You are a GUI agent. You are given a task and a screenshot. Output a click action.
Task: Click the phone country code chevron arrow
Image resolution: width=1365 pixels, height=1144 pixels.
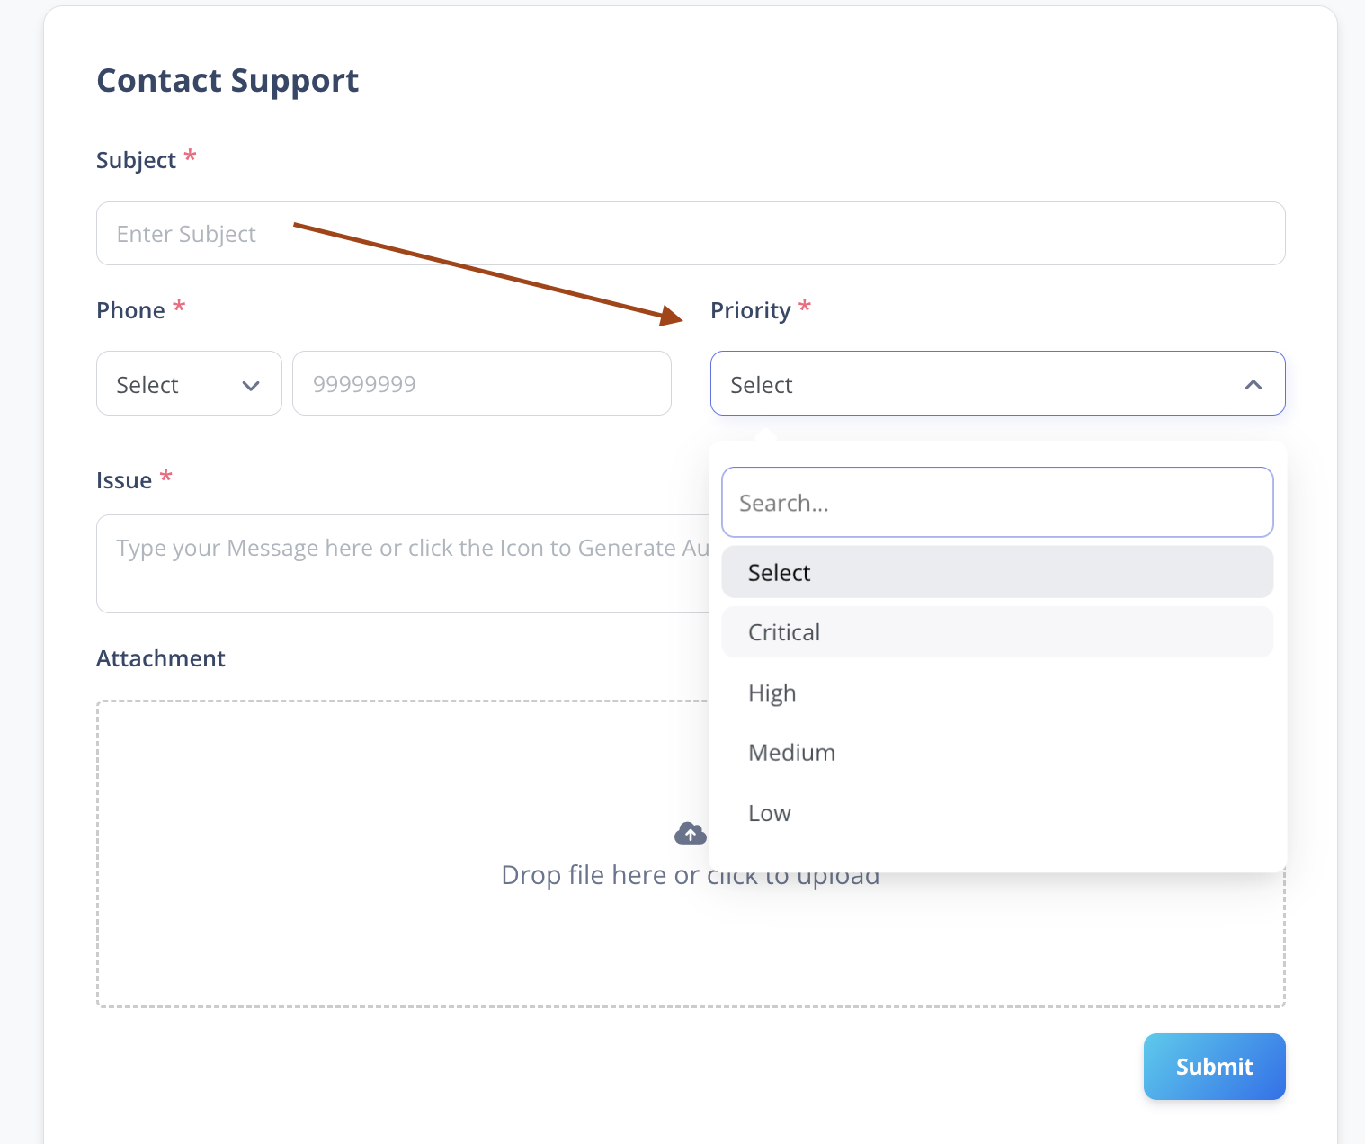251,386
